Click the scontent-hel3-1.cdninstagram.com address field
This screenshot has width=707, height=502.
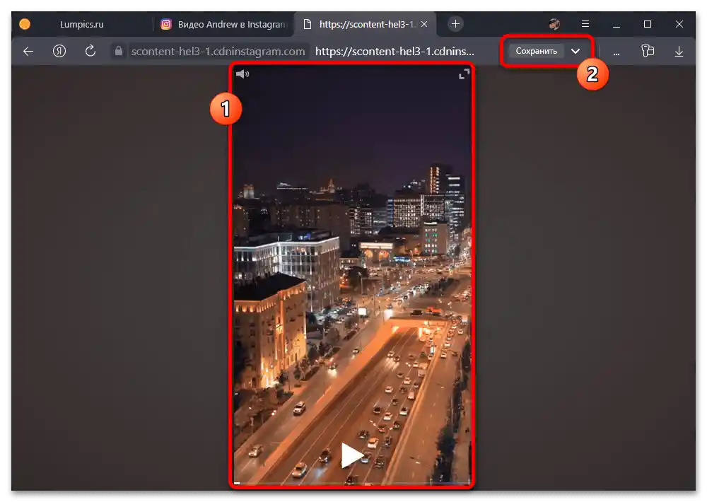click(x=218, y=52)
